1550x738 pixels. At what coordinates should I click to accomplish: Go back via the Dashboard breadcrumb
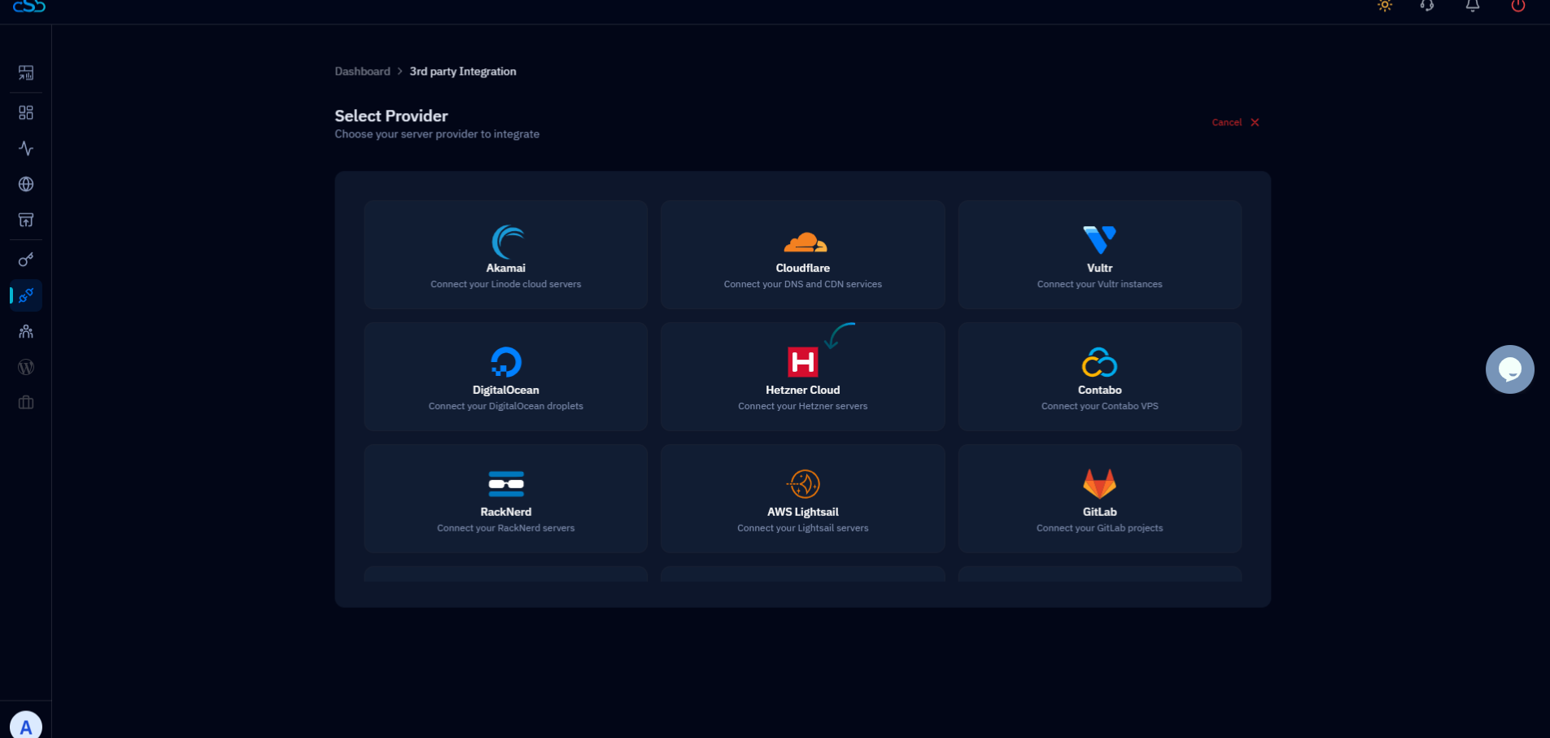coord(362,72)
